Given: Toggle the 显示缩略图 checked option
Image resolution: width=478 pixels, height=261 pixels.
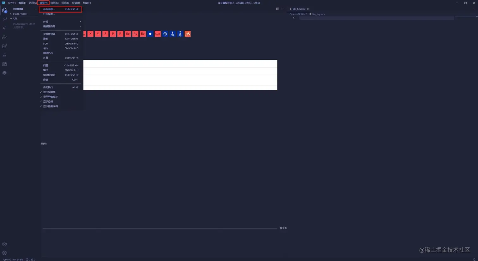Looking at the screenshot, I should 60,92.
